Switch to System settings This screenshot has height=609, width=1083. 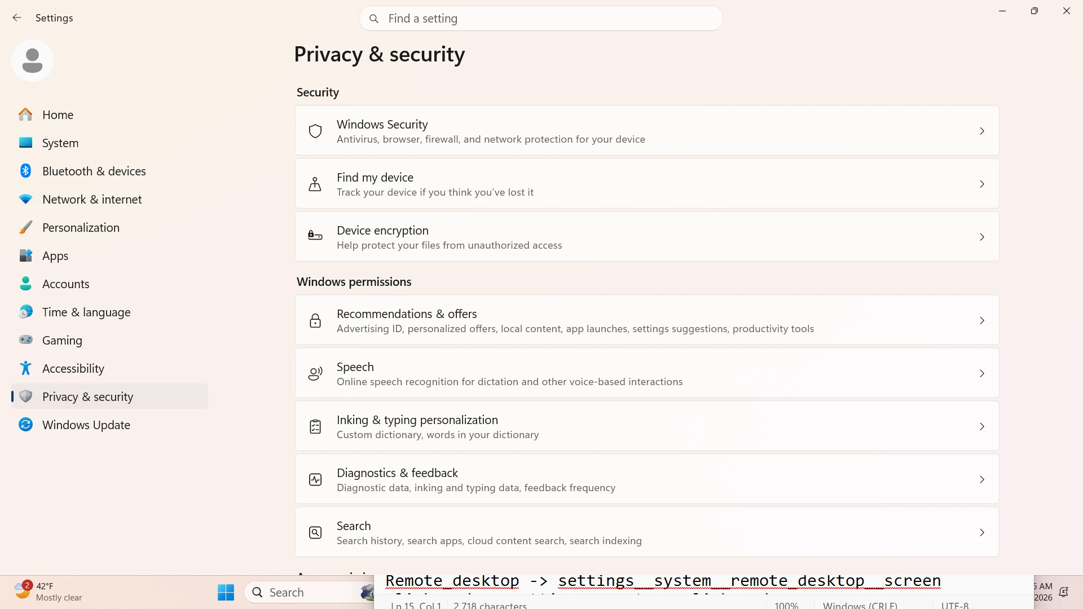[x=110, y=143]
